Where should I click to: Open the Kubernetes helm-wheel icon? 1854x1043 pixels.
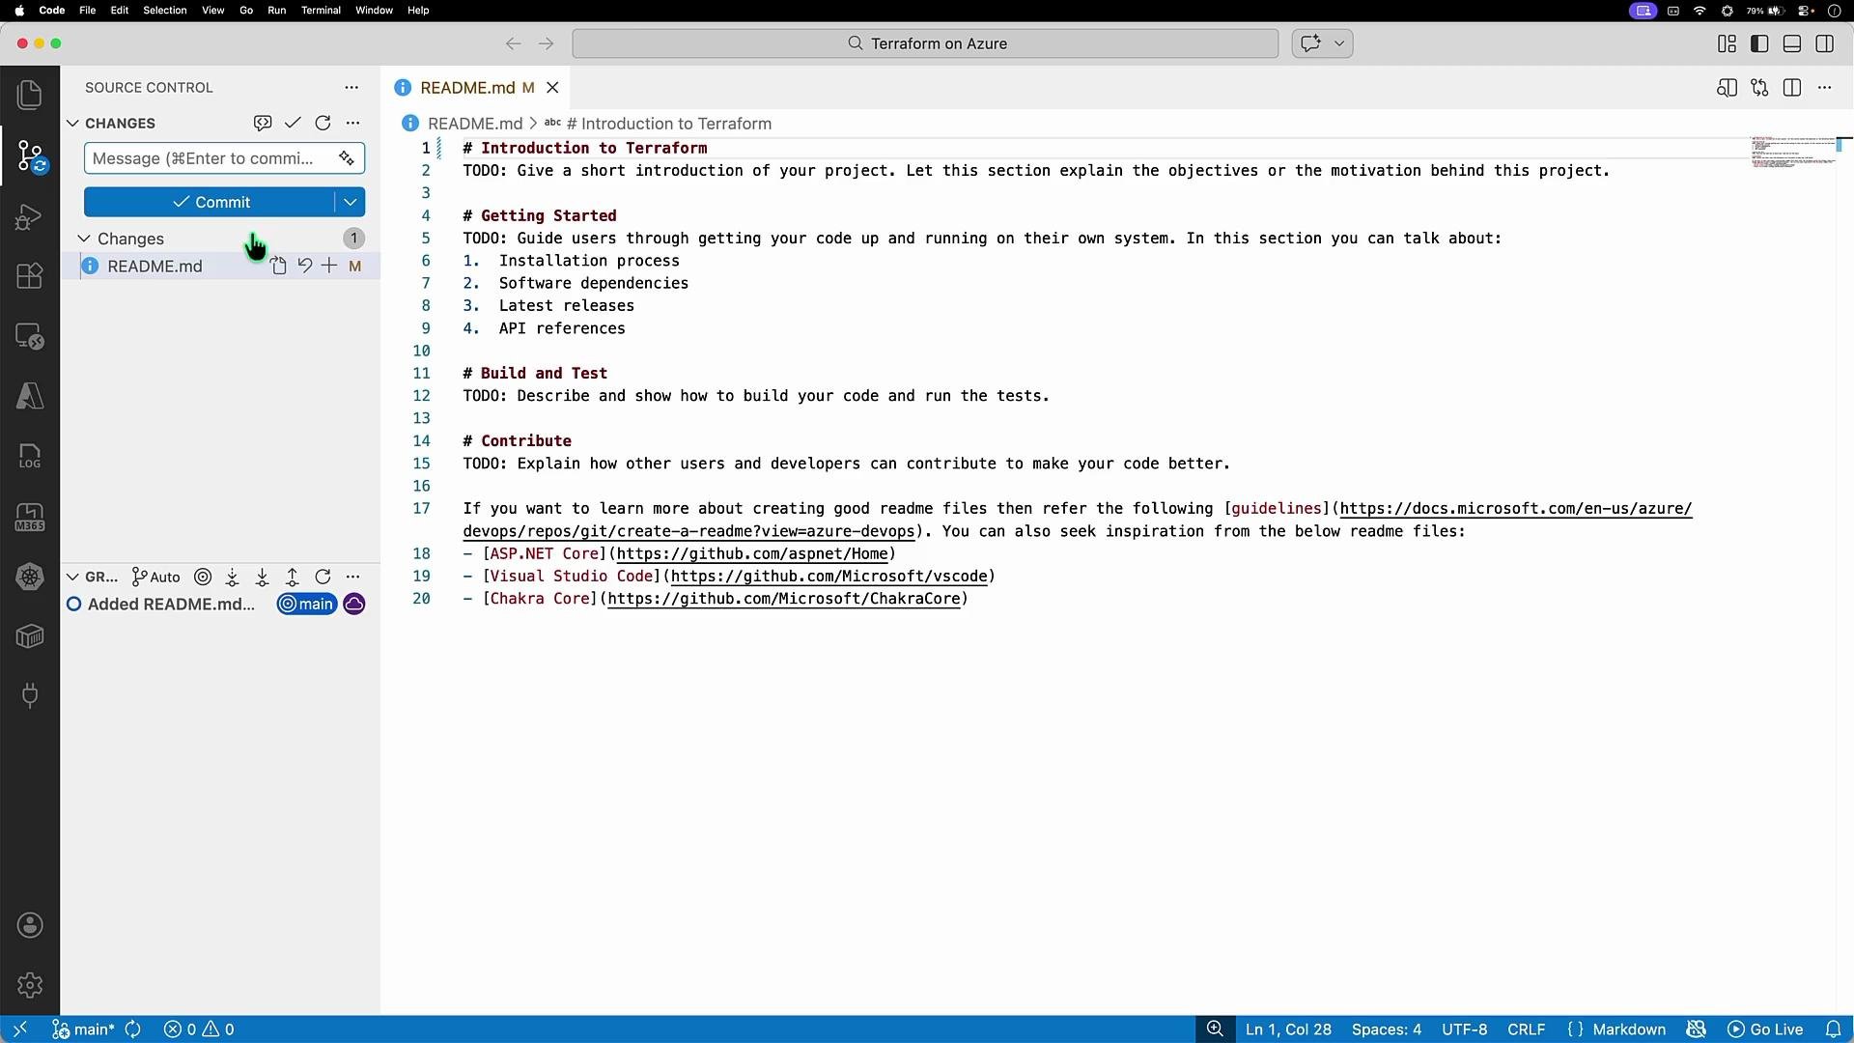point(30,577)
